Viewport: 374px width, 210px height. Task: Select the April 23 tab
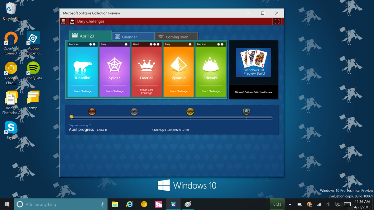tap(90, 36)
